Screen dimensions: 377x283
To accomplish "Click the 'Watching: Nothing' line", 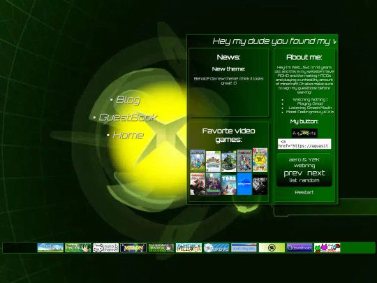I will coord(310,99).
